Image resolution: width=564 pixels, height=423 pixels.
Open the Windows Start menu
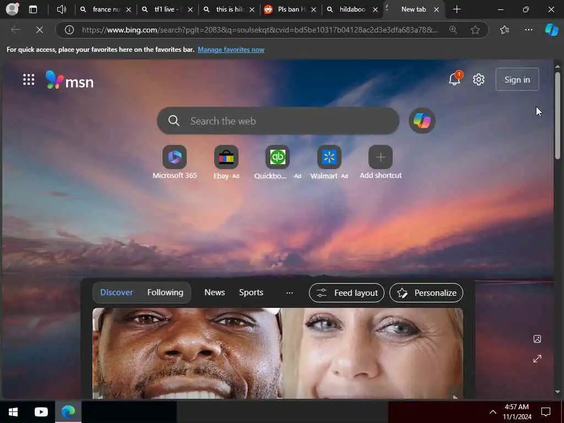coord(13,412)
